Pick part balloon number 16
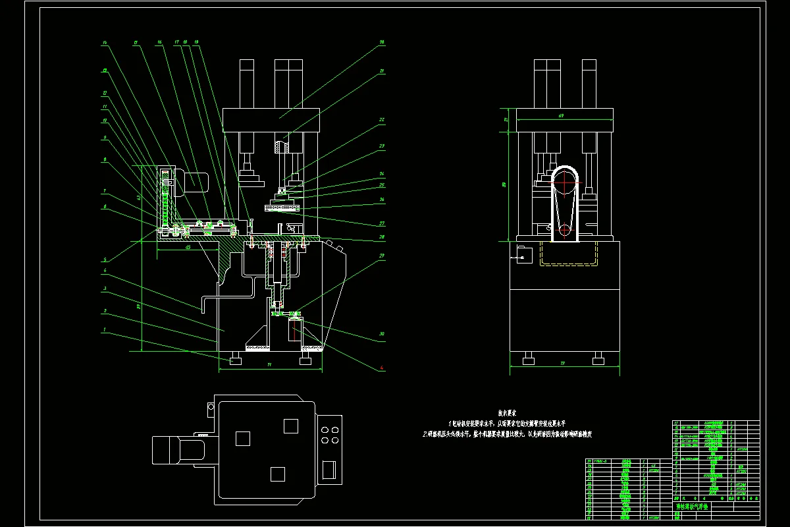 160,42
